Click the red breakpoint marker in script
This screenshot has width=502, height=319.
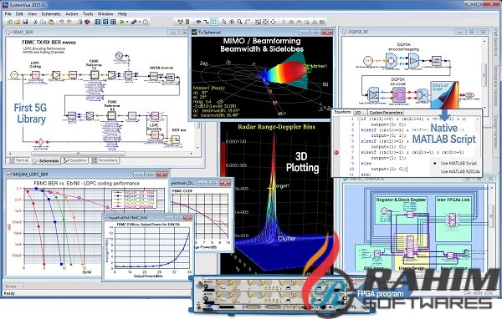click(x=336, y=152)
